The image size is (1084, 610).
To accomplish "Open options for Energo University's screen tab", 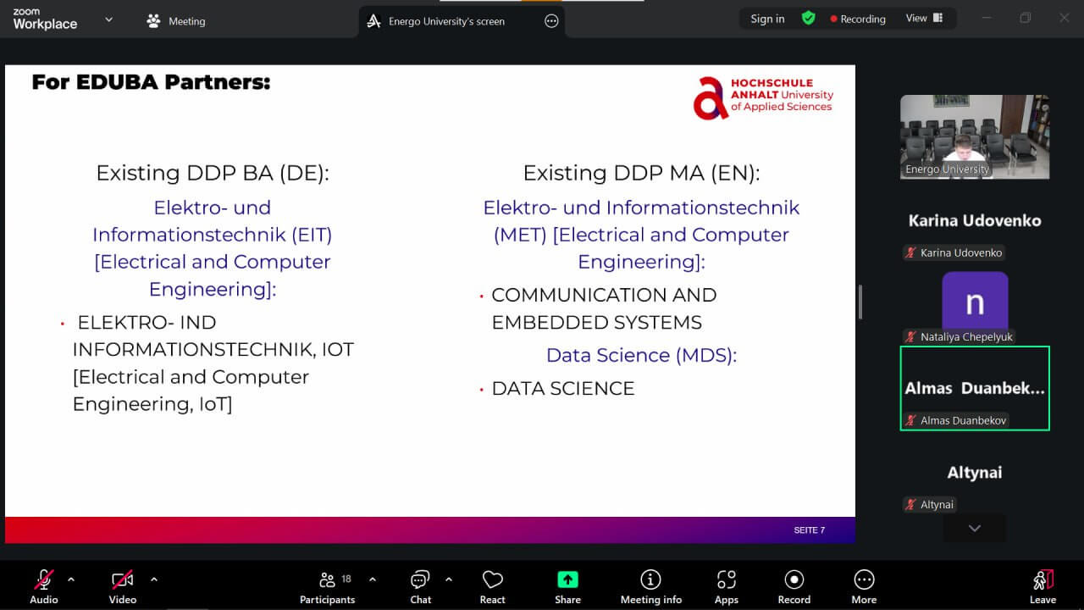I will click(x=551, y=21).
